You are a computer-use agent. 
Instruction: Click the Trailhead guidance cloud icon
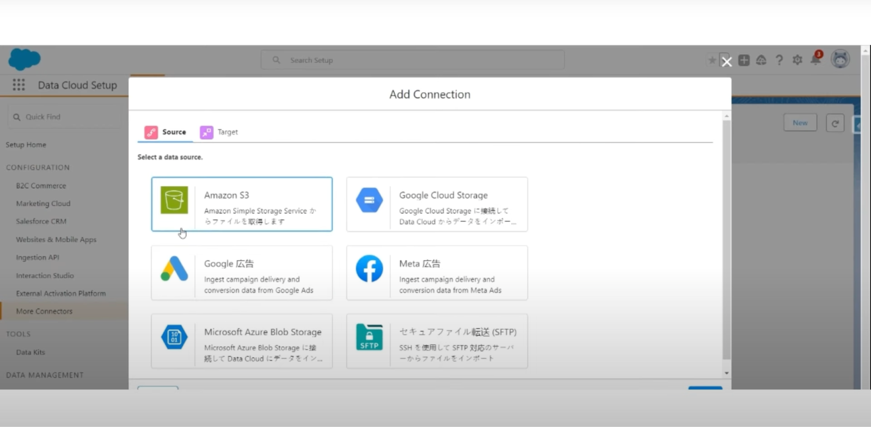click(761, 60)
